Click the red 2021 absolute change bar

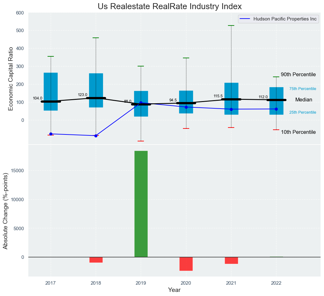pos(231,260)
